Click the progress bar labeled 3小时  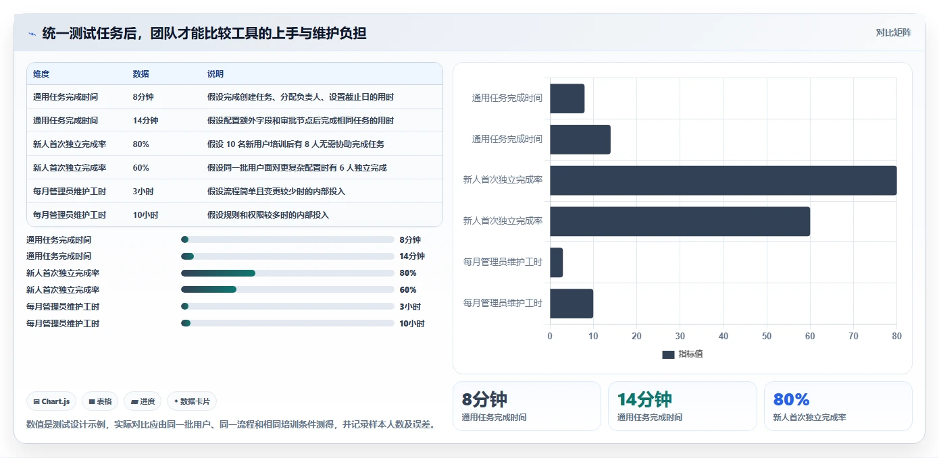288,306
